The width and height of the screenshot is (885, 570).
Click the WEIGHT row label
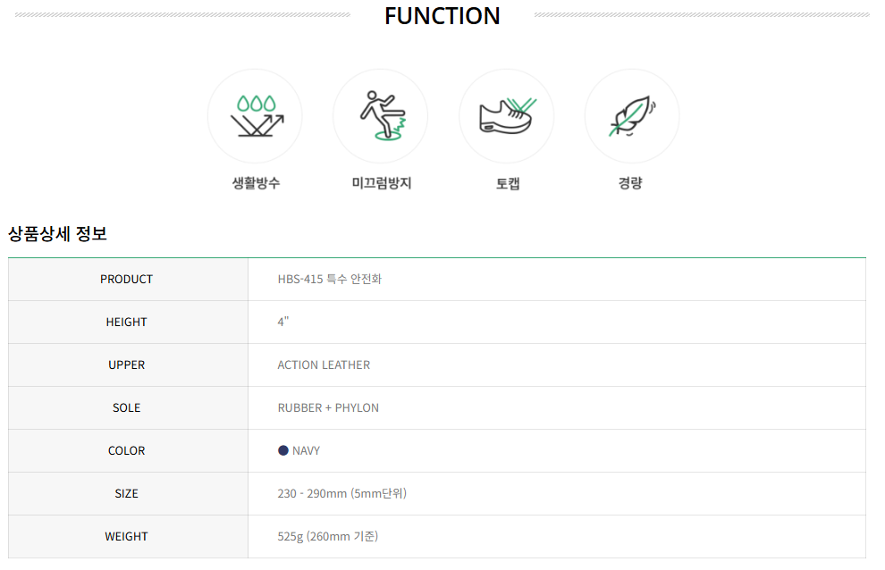click(x=126, y=537)
